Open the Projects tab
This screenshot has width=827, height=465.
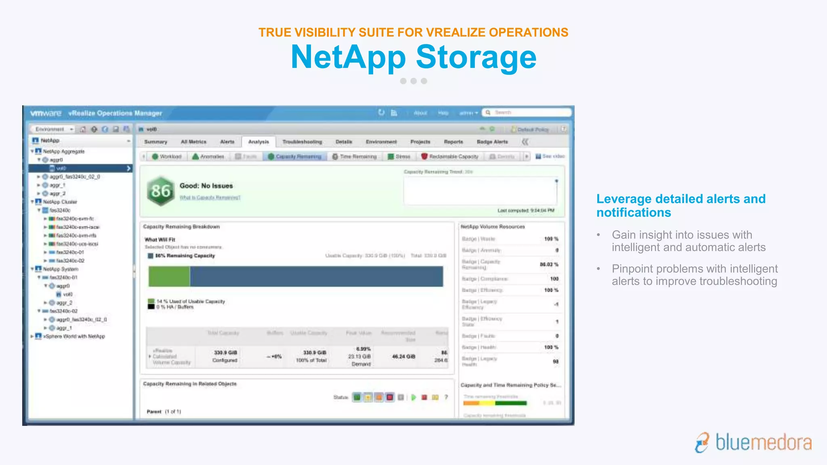tap(420, 142)
